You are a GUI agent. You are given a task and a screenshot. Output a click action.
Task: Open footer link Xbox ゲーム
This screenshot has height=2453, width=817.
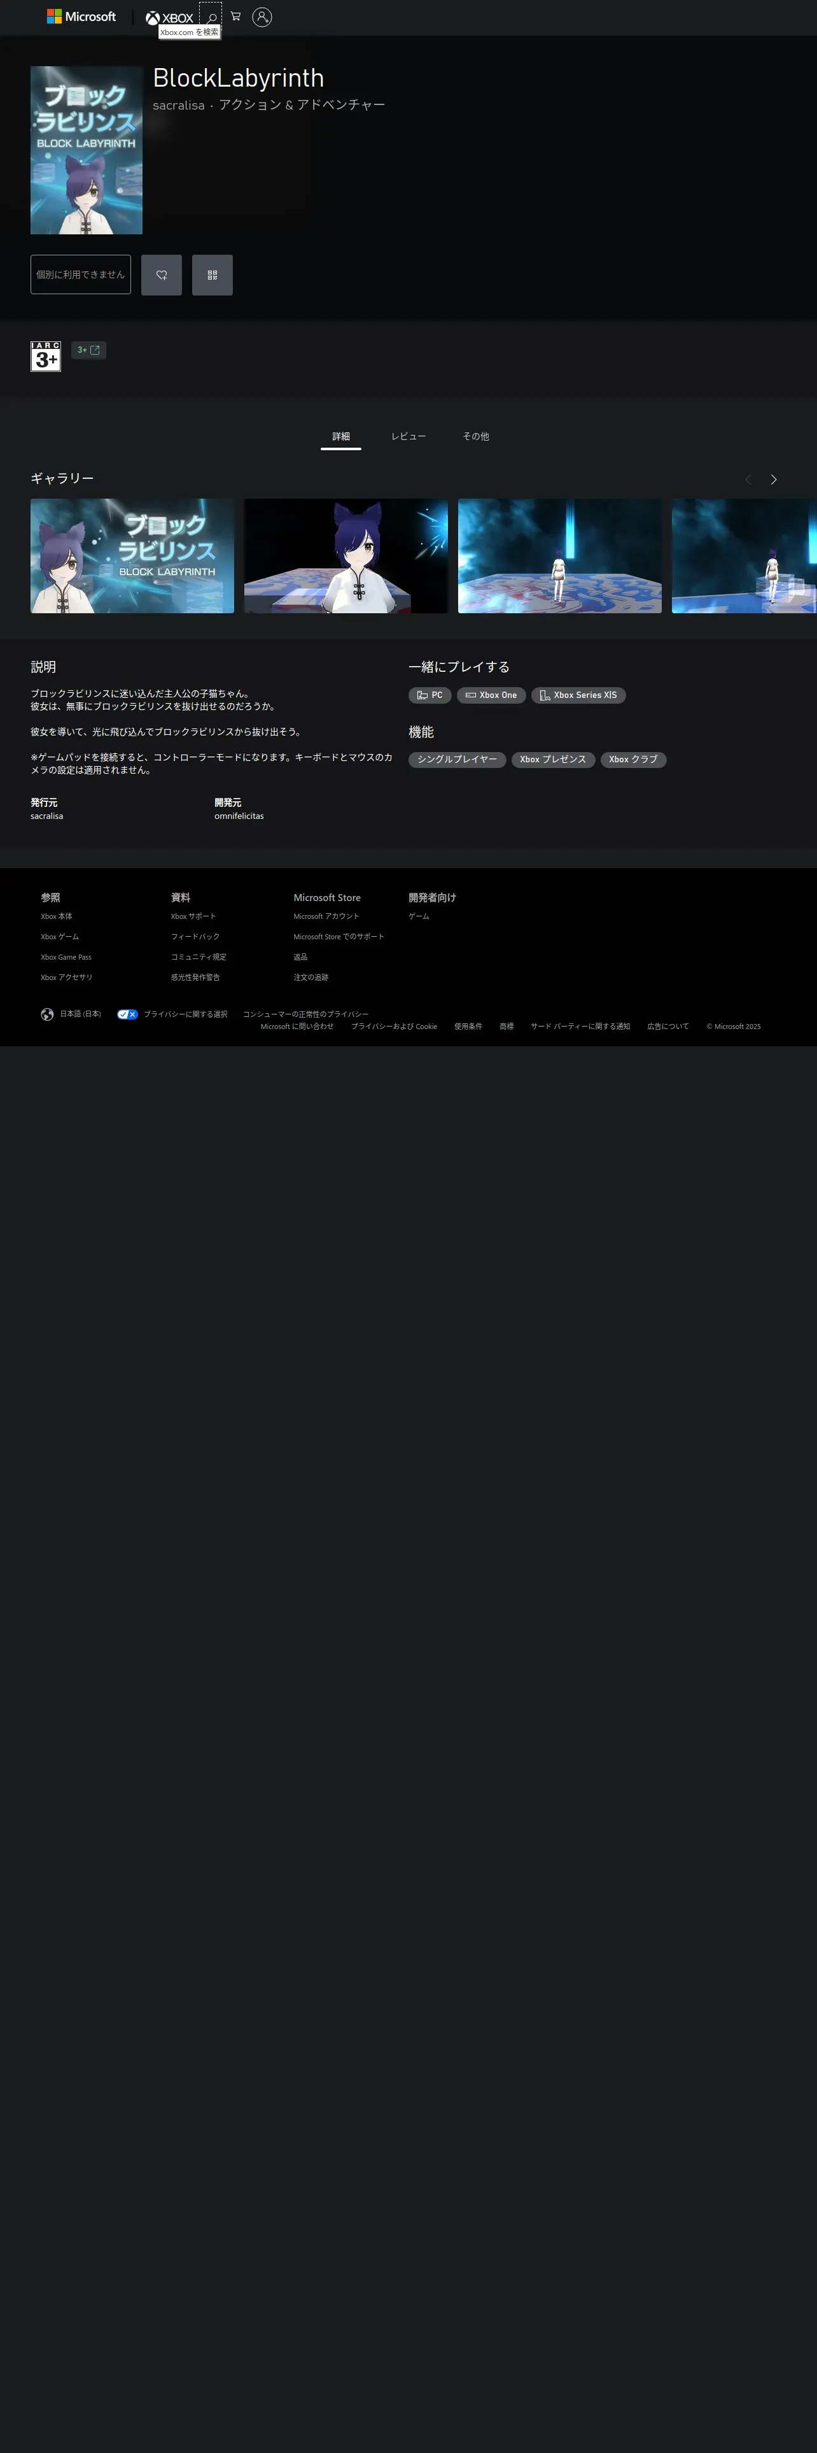[60, 937]
